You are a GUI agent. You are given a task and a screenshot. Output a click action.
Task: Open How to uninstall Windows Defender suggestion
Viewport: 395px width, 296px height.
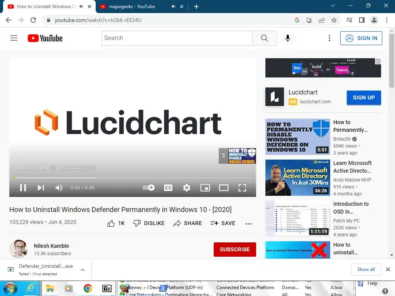[297, 250]
